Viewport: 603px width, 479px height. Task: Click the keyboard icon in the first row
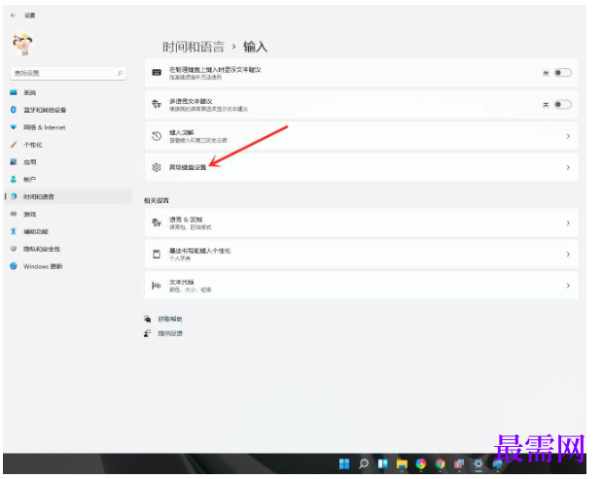tap(157, 73)
